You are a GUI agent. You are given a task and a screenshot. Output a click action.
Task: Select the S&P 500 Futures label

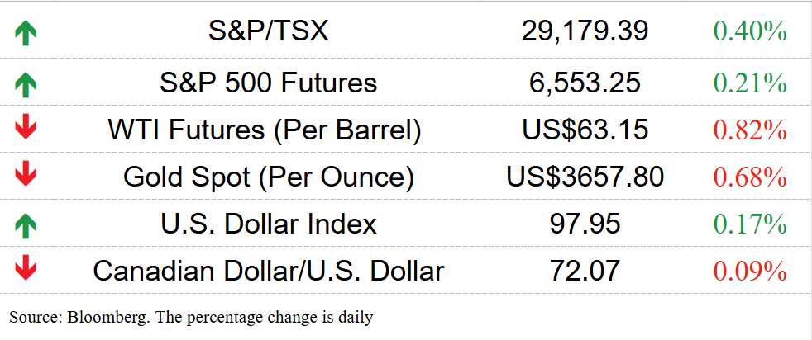268,83
